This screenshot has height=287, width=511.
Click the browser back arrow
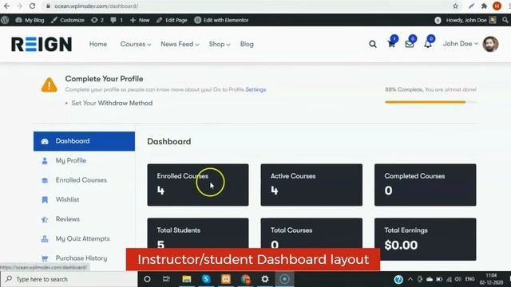click(x=6, y=6)
